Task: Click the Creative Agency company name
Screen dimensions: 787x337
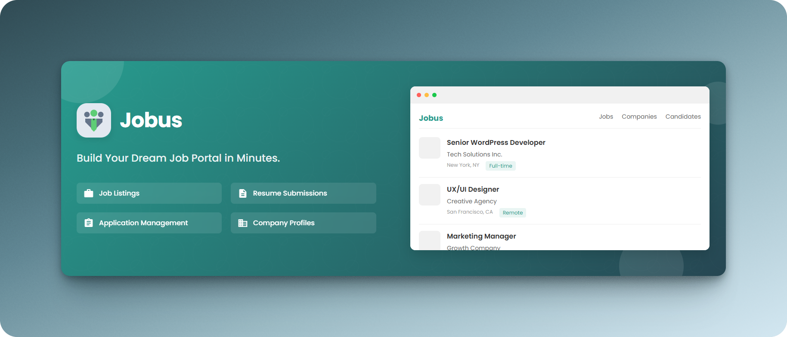Action: pyautogui.click(x=472, y=201)
